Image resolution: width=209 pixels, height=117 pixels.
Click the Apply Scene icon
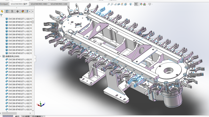point(145,4)
